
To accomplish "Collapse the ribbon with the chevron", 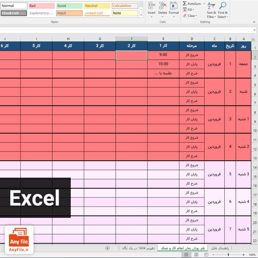I will pyautogui.click(x=254, y=22).
